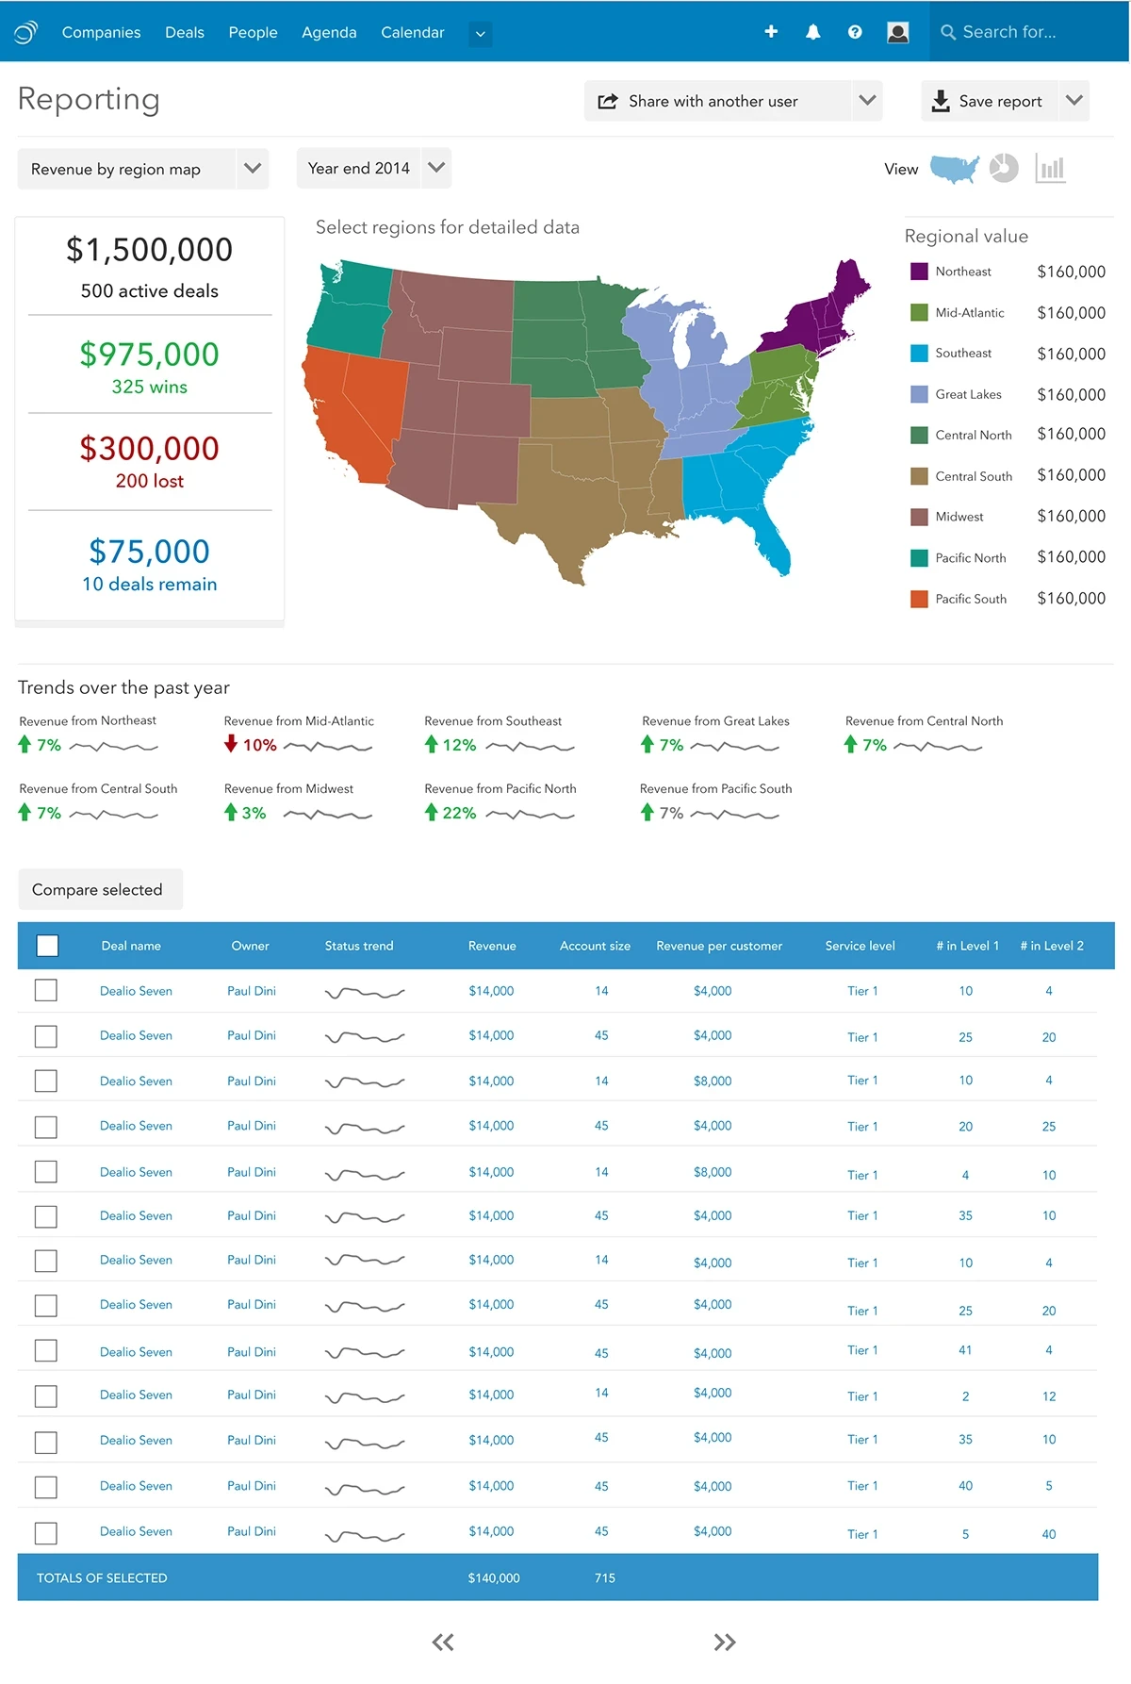
Task: Sort by the Owner column header
Action: click(x=250, y=946)
